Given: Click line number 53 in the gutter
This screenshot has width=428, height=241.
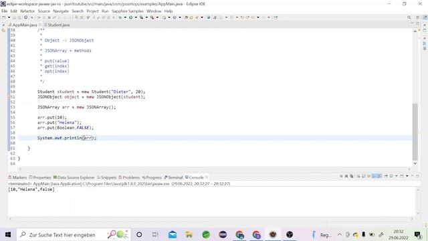Looking at the screenshot, I should coord(13,107).
